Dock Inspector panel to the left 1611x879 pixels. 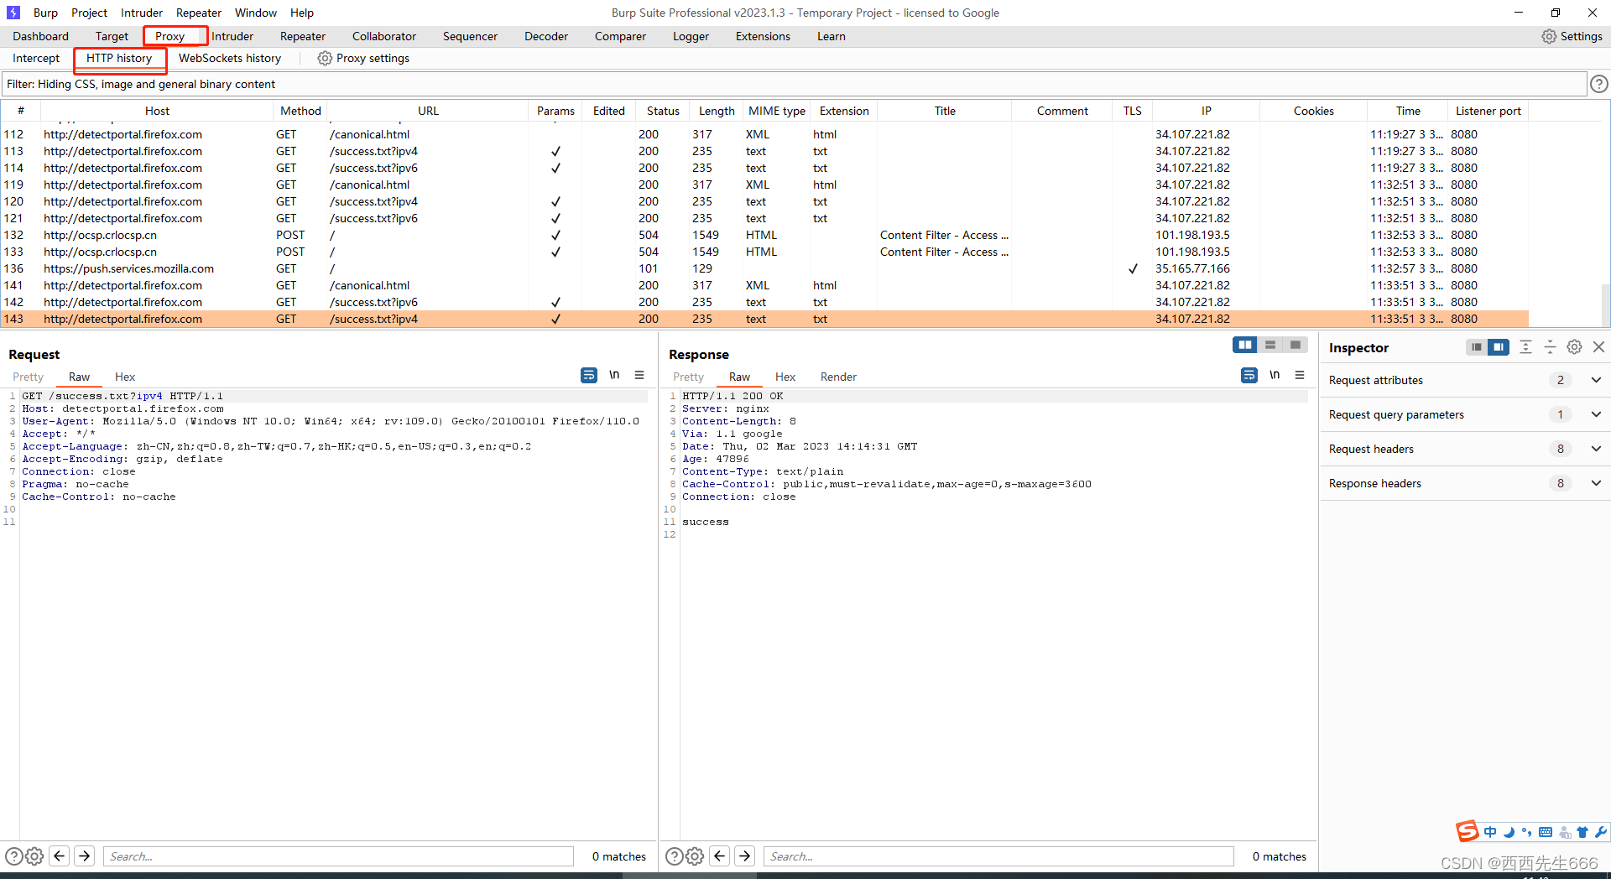tap(1477, 347)
